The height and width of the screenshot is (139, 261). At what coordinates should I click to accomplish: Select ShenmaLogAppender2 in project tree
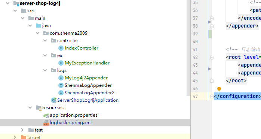point(89,93)
